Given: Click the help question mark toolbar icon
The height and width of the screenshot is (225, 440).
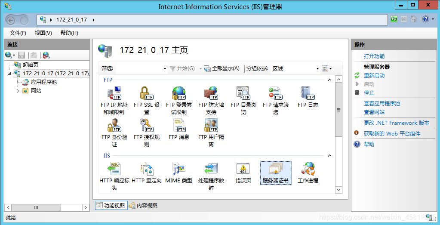Looking at the screenshot, I should (x=426, y=19).
